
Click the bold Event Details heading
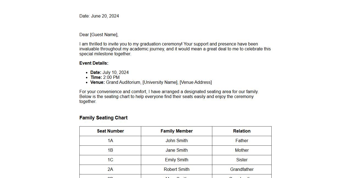tap(94, 63)
